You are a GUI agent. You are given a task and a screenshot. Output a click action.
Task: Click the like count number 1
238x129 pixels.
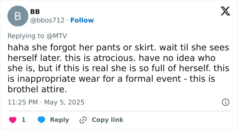click(23, 120)
